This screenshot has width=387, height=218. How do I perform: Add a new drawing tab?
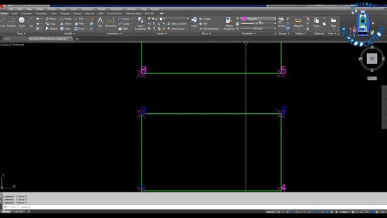[77, 39]
